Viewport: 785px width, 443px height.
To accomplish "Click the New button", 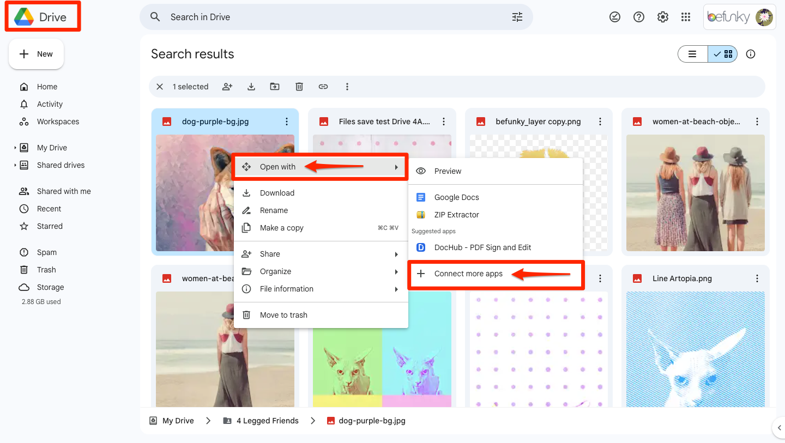I will tap(36, 54).
